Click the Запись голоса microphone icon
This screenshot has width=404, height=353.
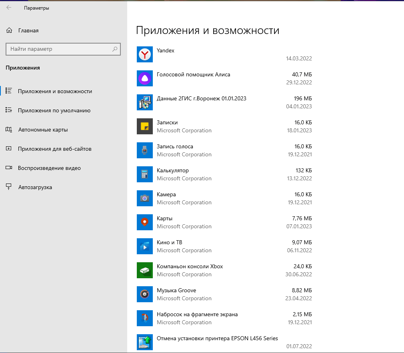click(144, 150)
